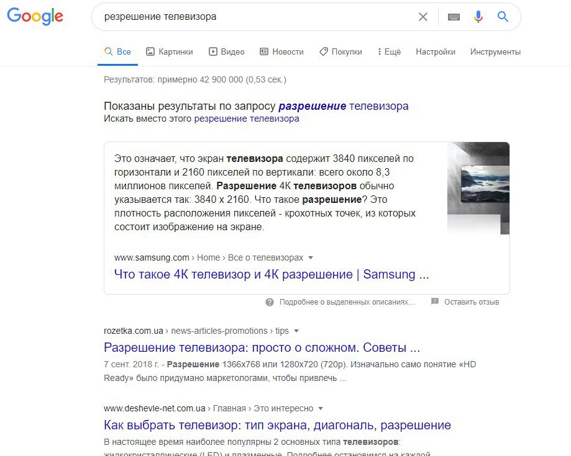The image size is (571, 456).
Task: Switch to the Видео tab
Action: (226, 52)
